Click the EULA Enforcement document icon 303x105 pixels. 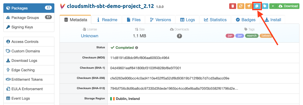[8, 89]
